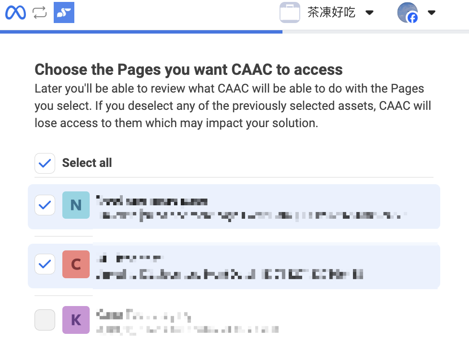Click the Select all label

[87, 163]
